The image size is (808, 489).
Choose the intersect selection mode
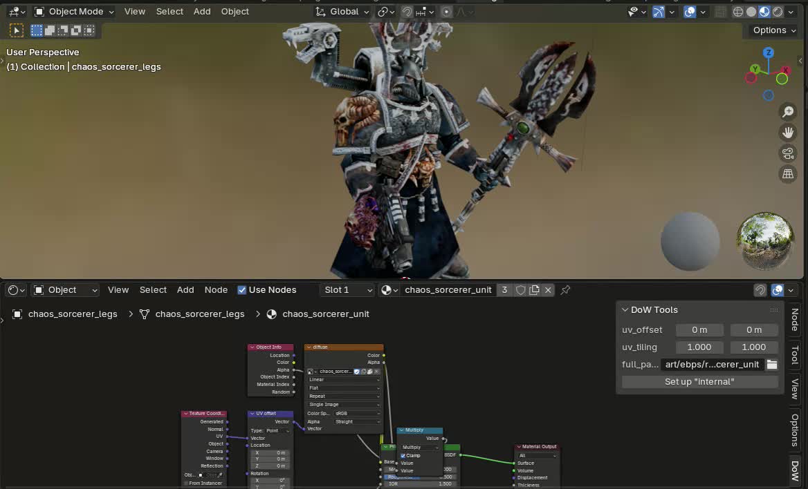pyautogui.click(x=89, y=31)
